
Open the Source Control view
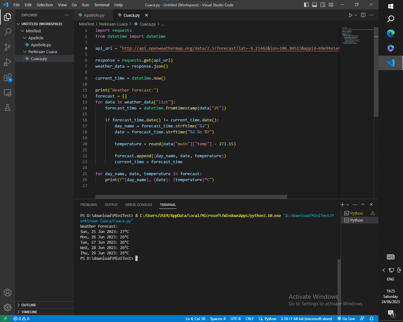point(8,47)
